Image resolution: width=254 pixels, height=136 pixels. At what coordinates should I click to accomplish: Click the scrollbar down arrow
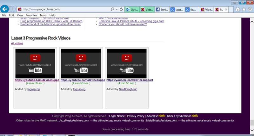click(252, 130)
